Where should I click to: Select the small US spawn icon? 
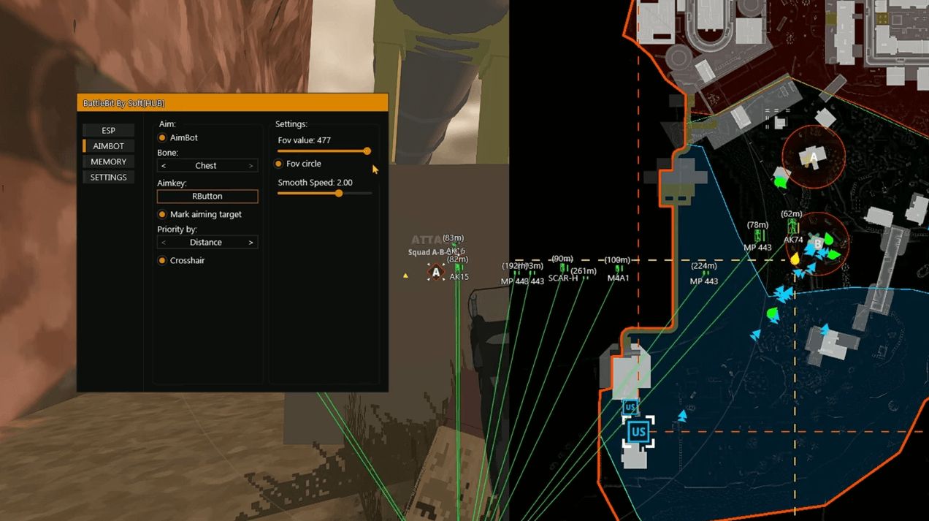630,407
